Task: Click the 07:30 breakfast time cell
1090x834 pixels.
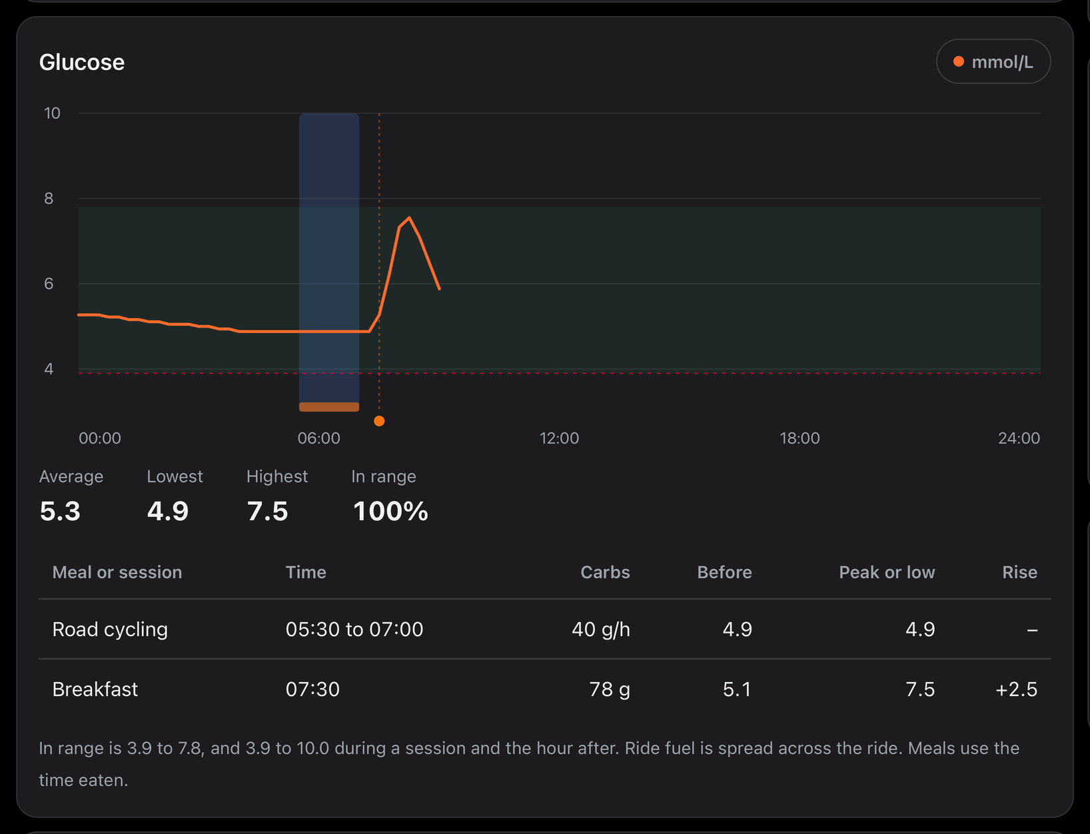Action: click(312, 689)
